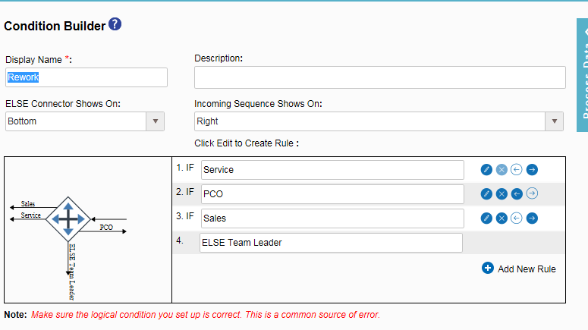Click right arrow on Service rule
588x330 pixels.
point(532,170)
